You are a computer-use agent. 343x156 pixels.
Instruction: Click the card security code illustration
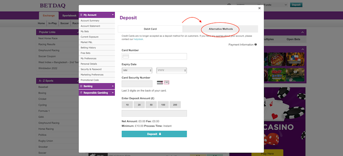163,83
